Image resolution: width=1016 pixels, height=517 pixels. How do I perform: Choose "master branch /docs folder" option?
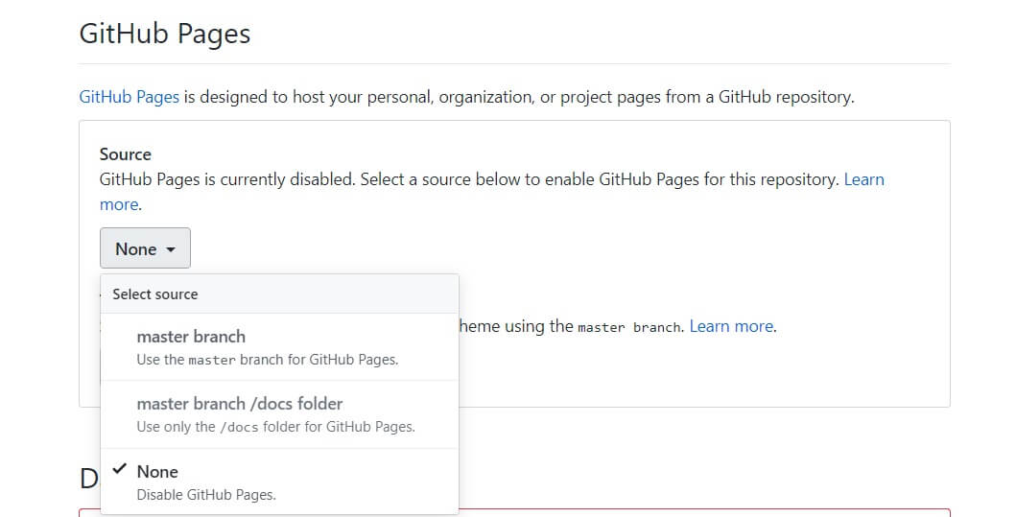(x=239, y=404)
